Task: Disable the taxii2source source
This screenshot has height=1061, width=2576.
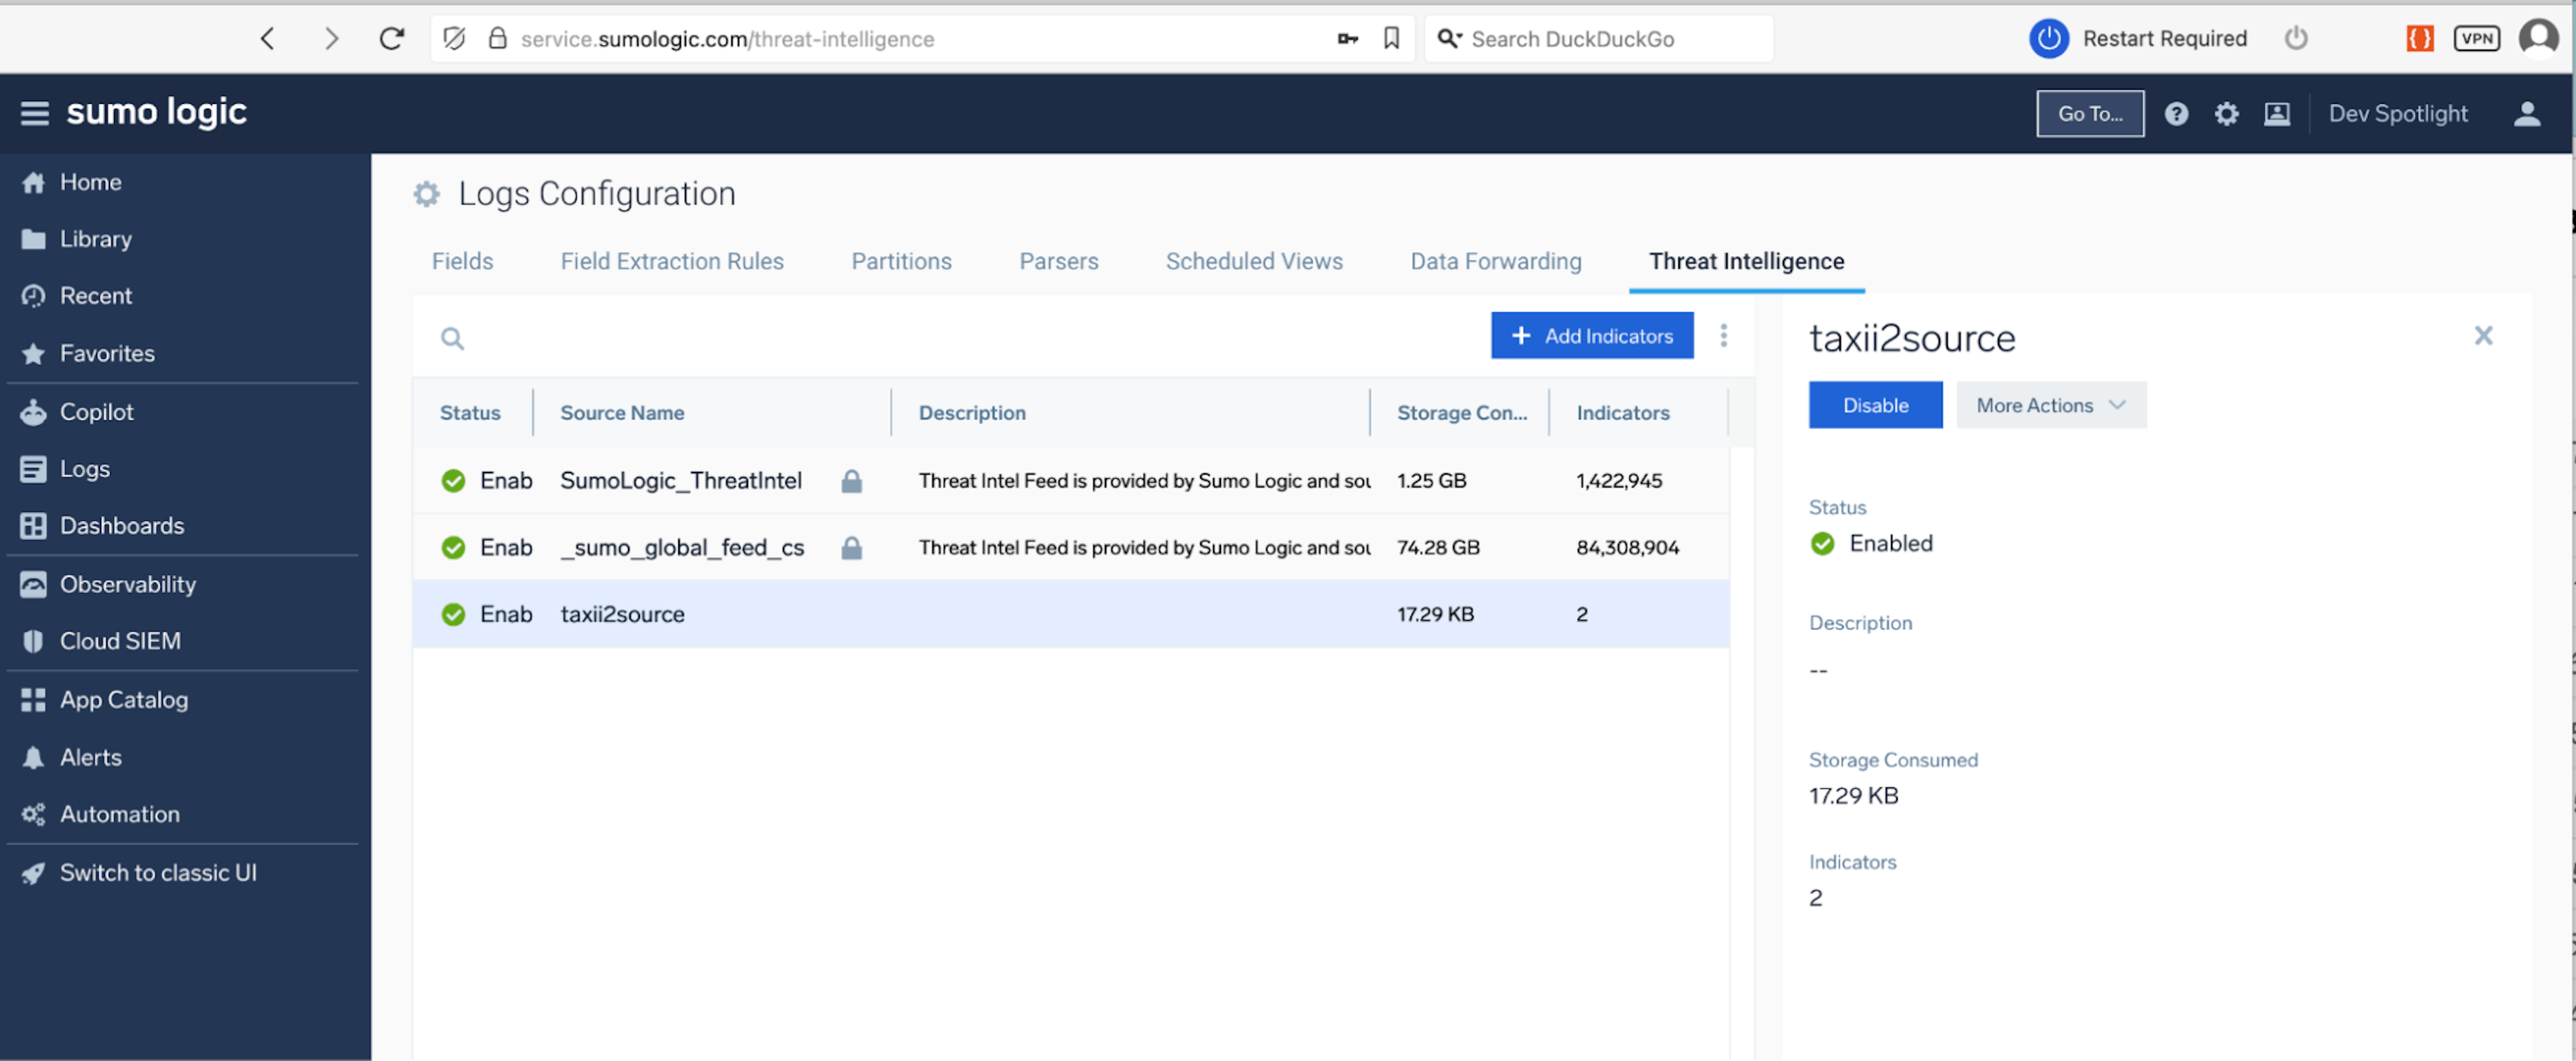Action: (1875, 405)
